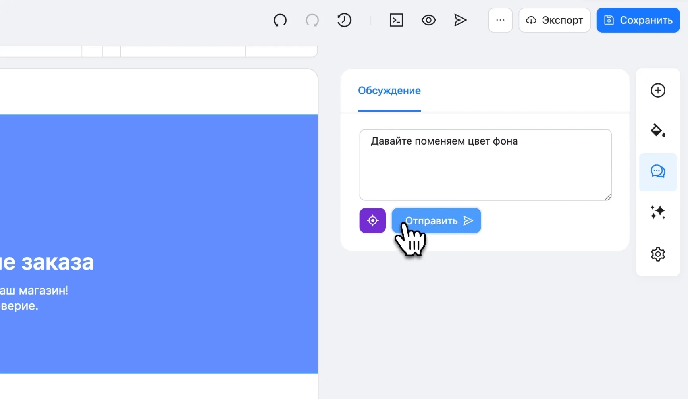Open the paint bucket styles panel
688x399 pixels.
[x=658, y=131]
